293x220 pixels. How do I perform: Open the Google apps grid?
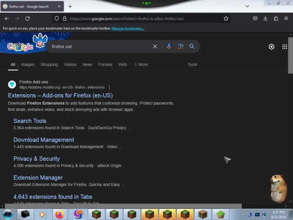pos(285,47)
